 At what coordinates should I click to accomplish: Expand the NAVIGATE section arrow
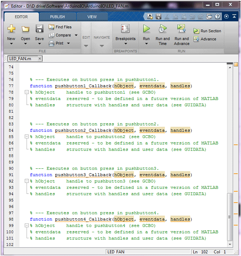pos(102,46)
